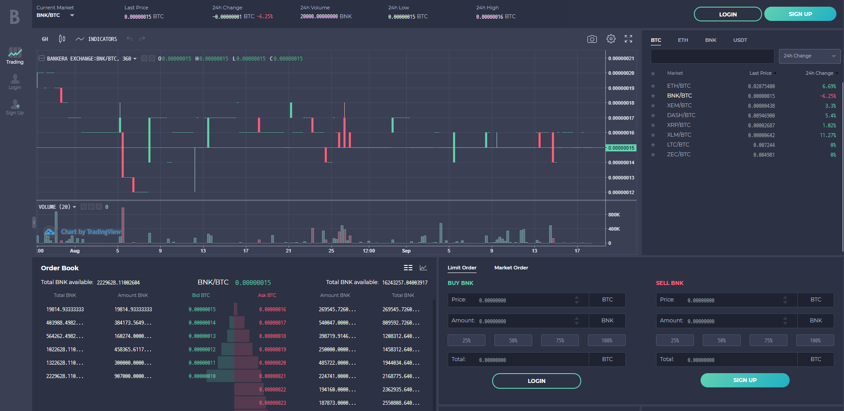Click the SIGN UP button under Sell BNK
Viewport: 844px width, 411px height.
(x=745, y=380)
